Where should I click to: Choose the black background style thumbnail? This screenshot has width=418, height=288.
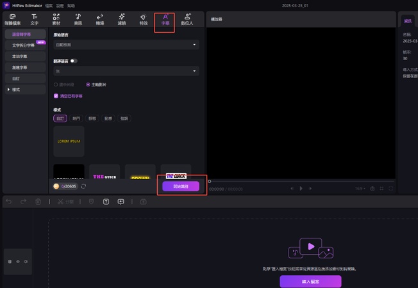[69, 172]
